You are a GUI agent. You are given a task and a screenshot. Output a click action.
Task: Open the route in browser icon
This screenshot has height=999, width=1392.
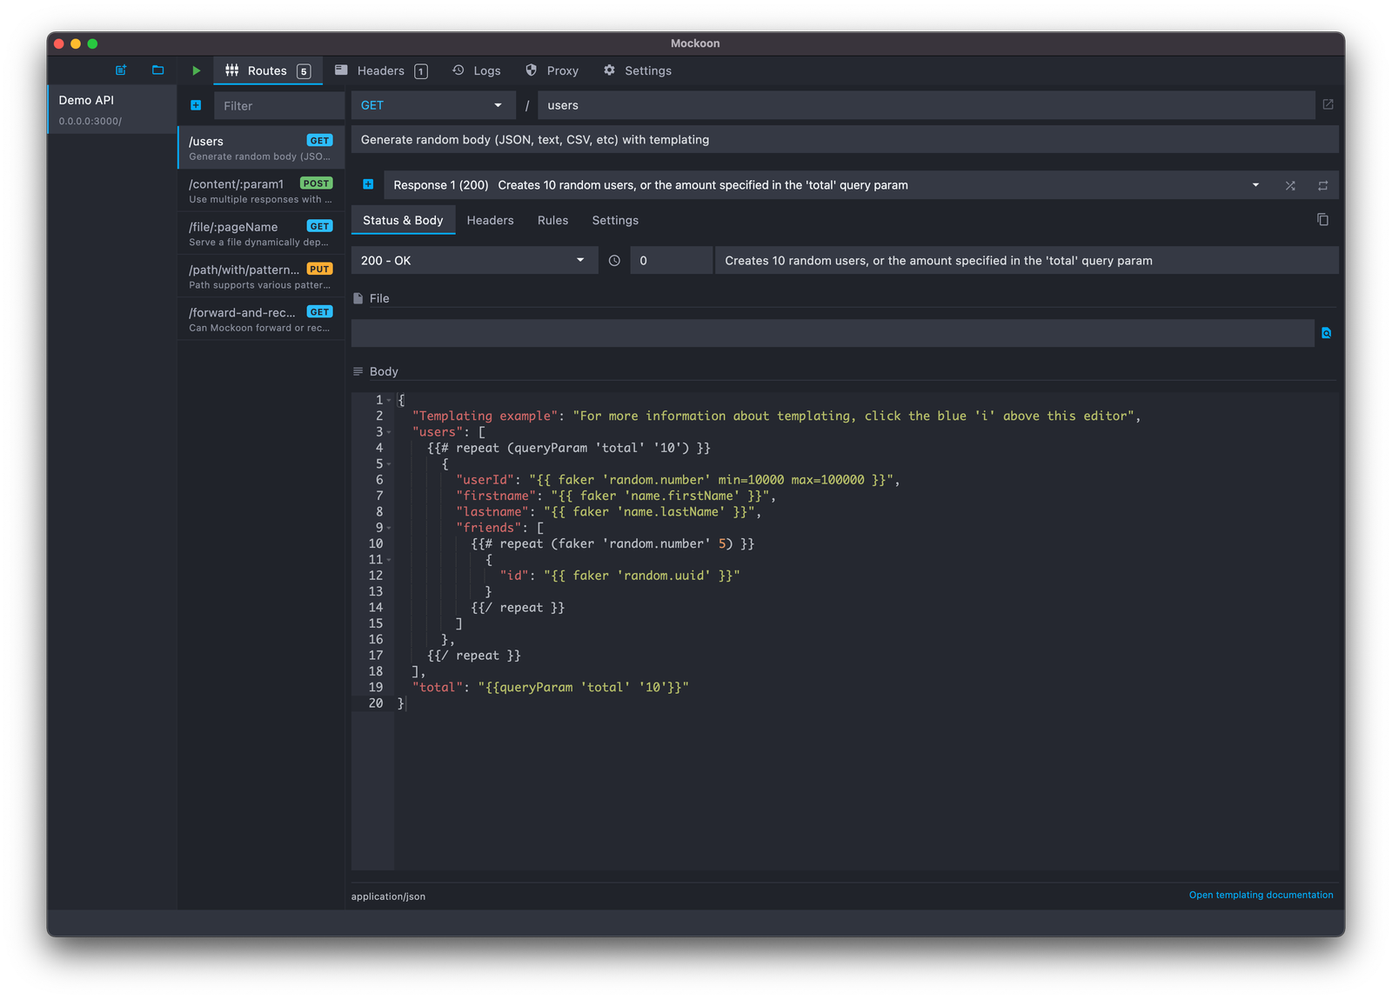[1328, 104]
